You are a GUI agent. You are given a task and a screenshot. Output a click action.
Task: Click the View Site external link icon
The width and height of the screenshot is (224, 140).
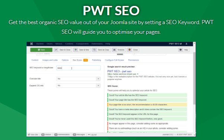click(29, 134)
